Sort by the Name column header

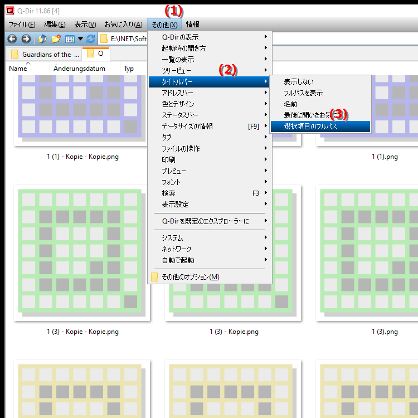tap(28, 69)
